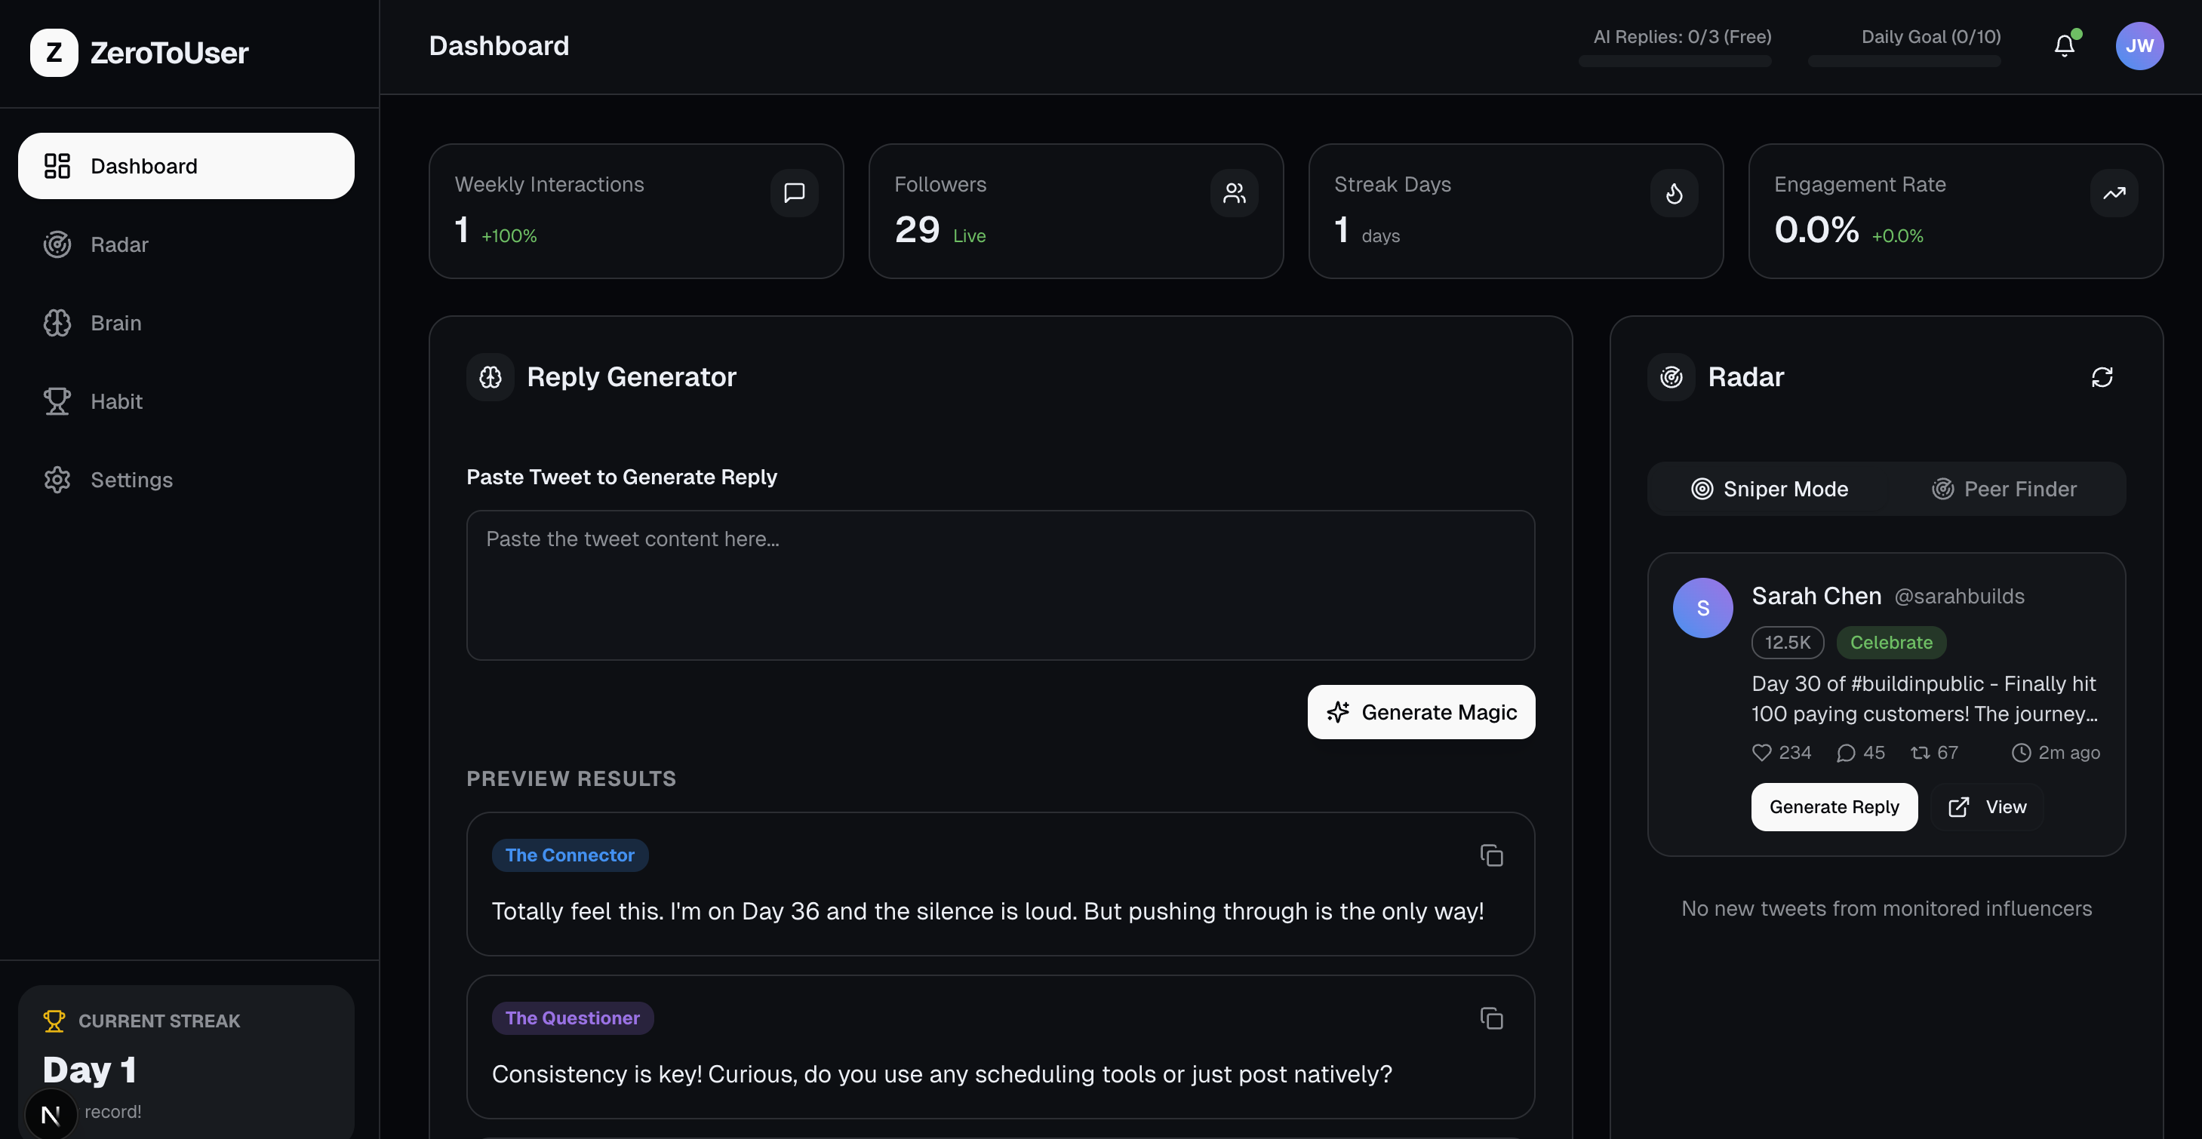Switch Radar to Sniper Mode

1769,489
